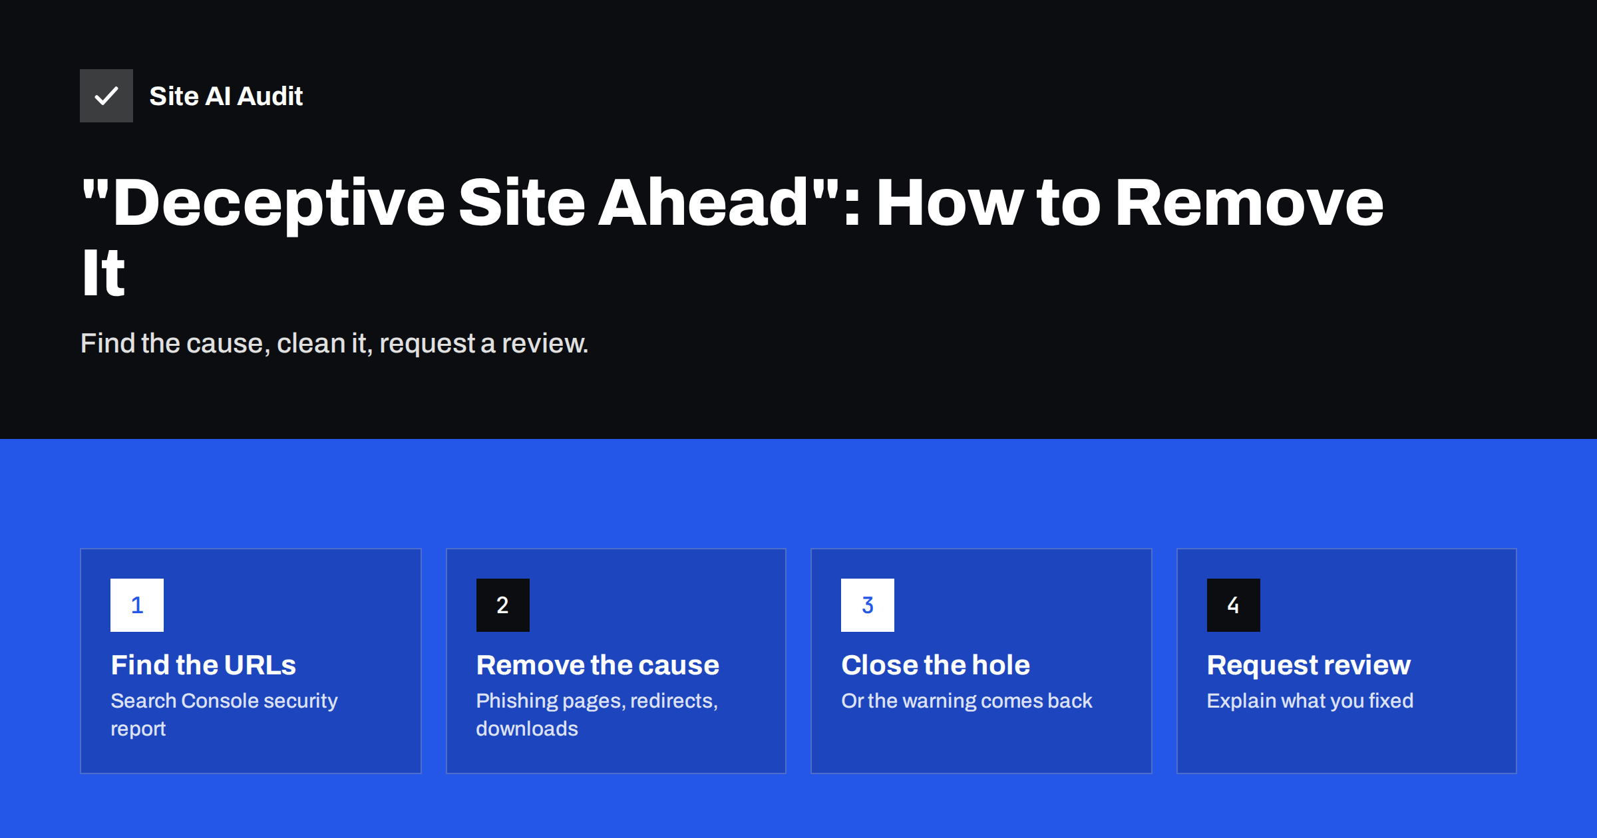
Task: Click "Explain what you fixed" text
Action: (1310, 700)
